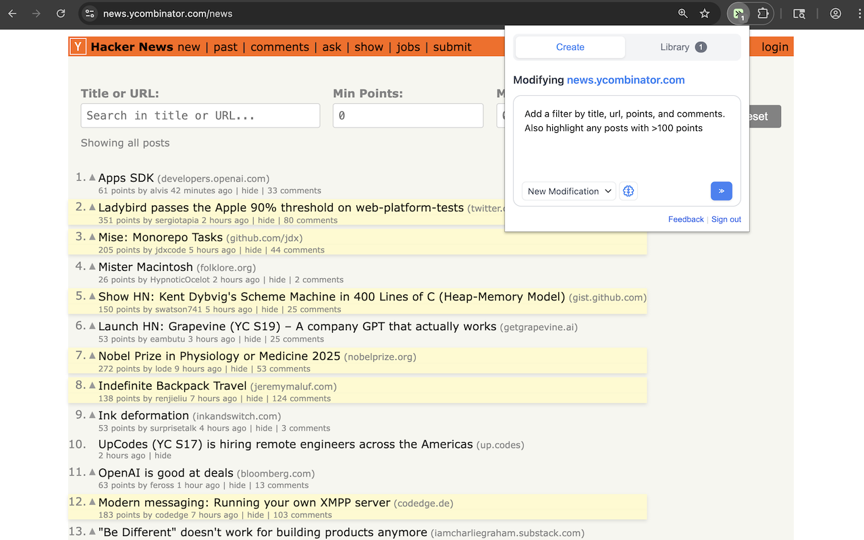Click the blue double-arrow submit button

[x=721, y=191]
